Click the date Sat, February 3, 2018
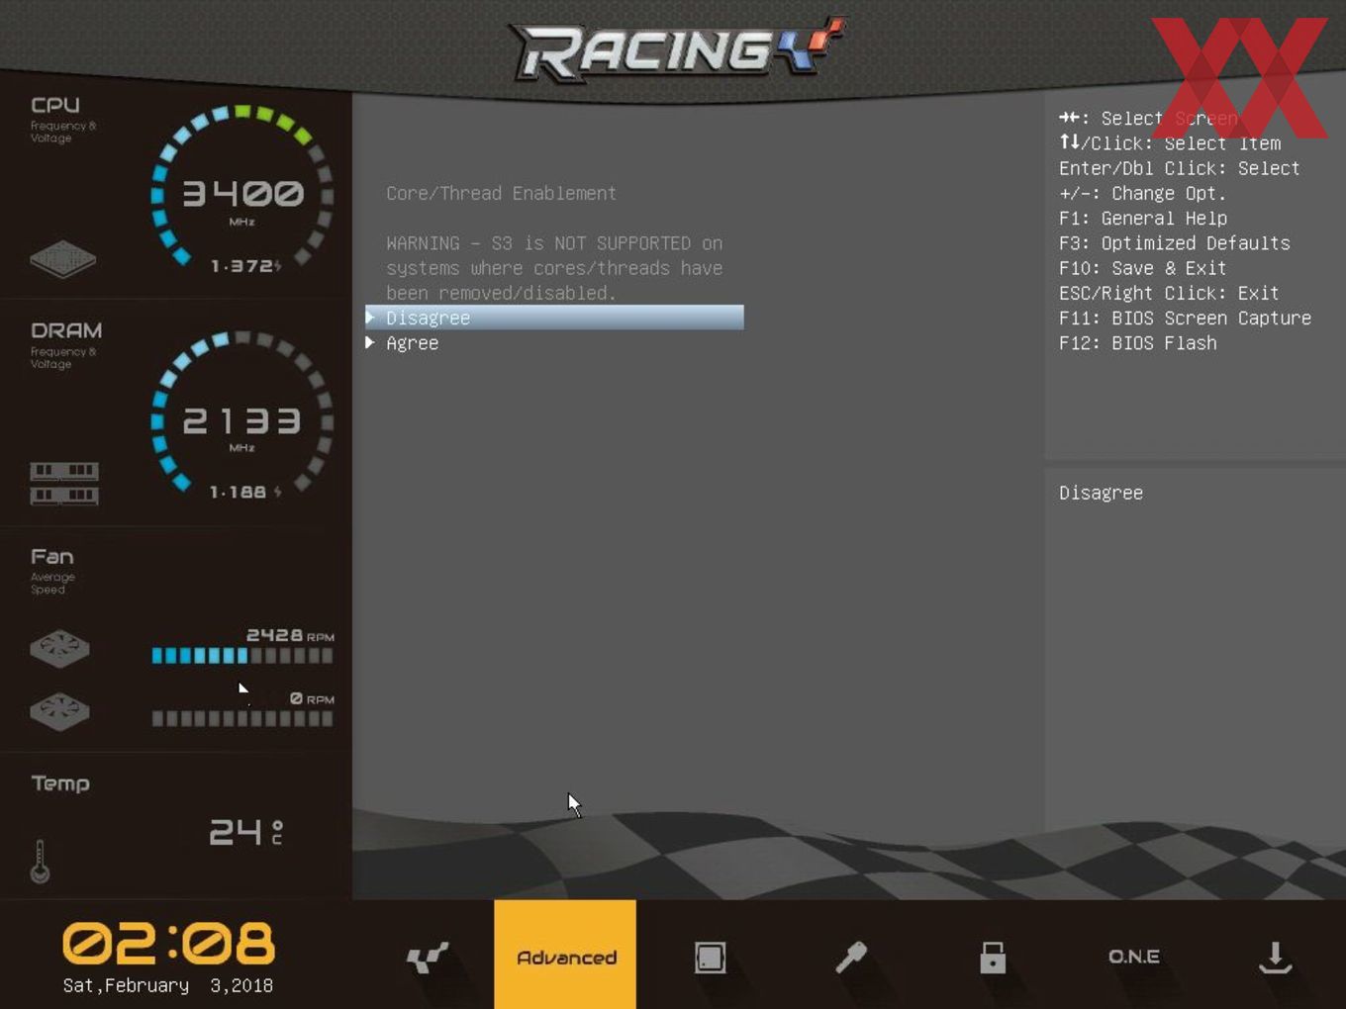This screenshot has width=1346, height=1009. click(x=167, y=985)
